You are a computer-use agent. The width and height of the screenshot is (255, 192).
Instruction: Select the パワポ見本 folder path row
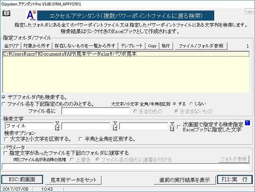[126, 54]
